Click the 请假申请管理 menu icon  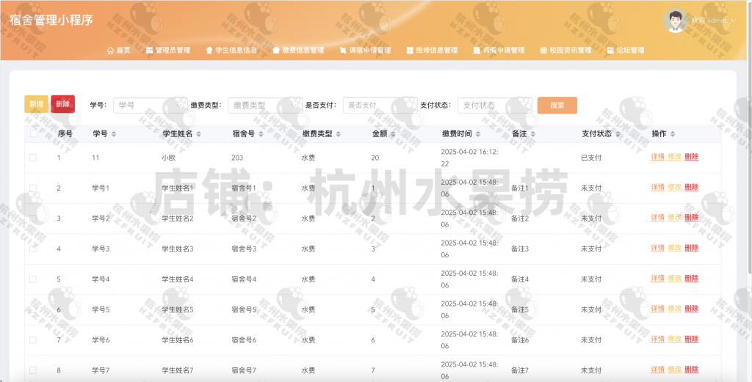477,51
